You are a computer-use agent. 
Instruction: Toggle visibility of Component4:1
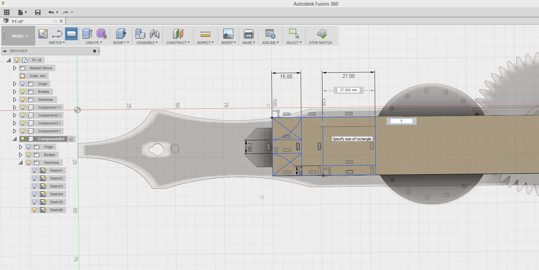pos(22,131)
